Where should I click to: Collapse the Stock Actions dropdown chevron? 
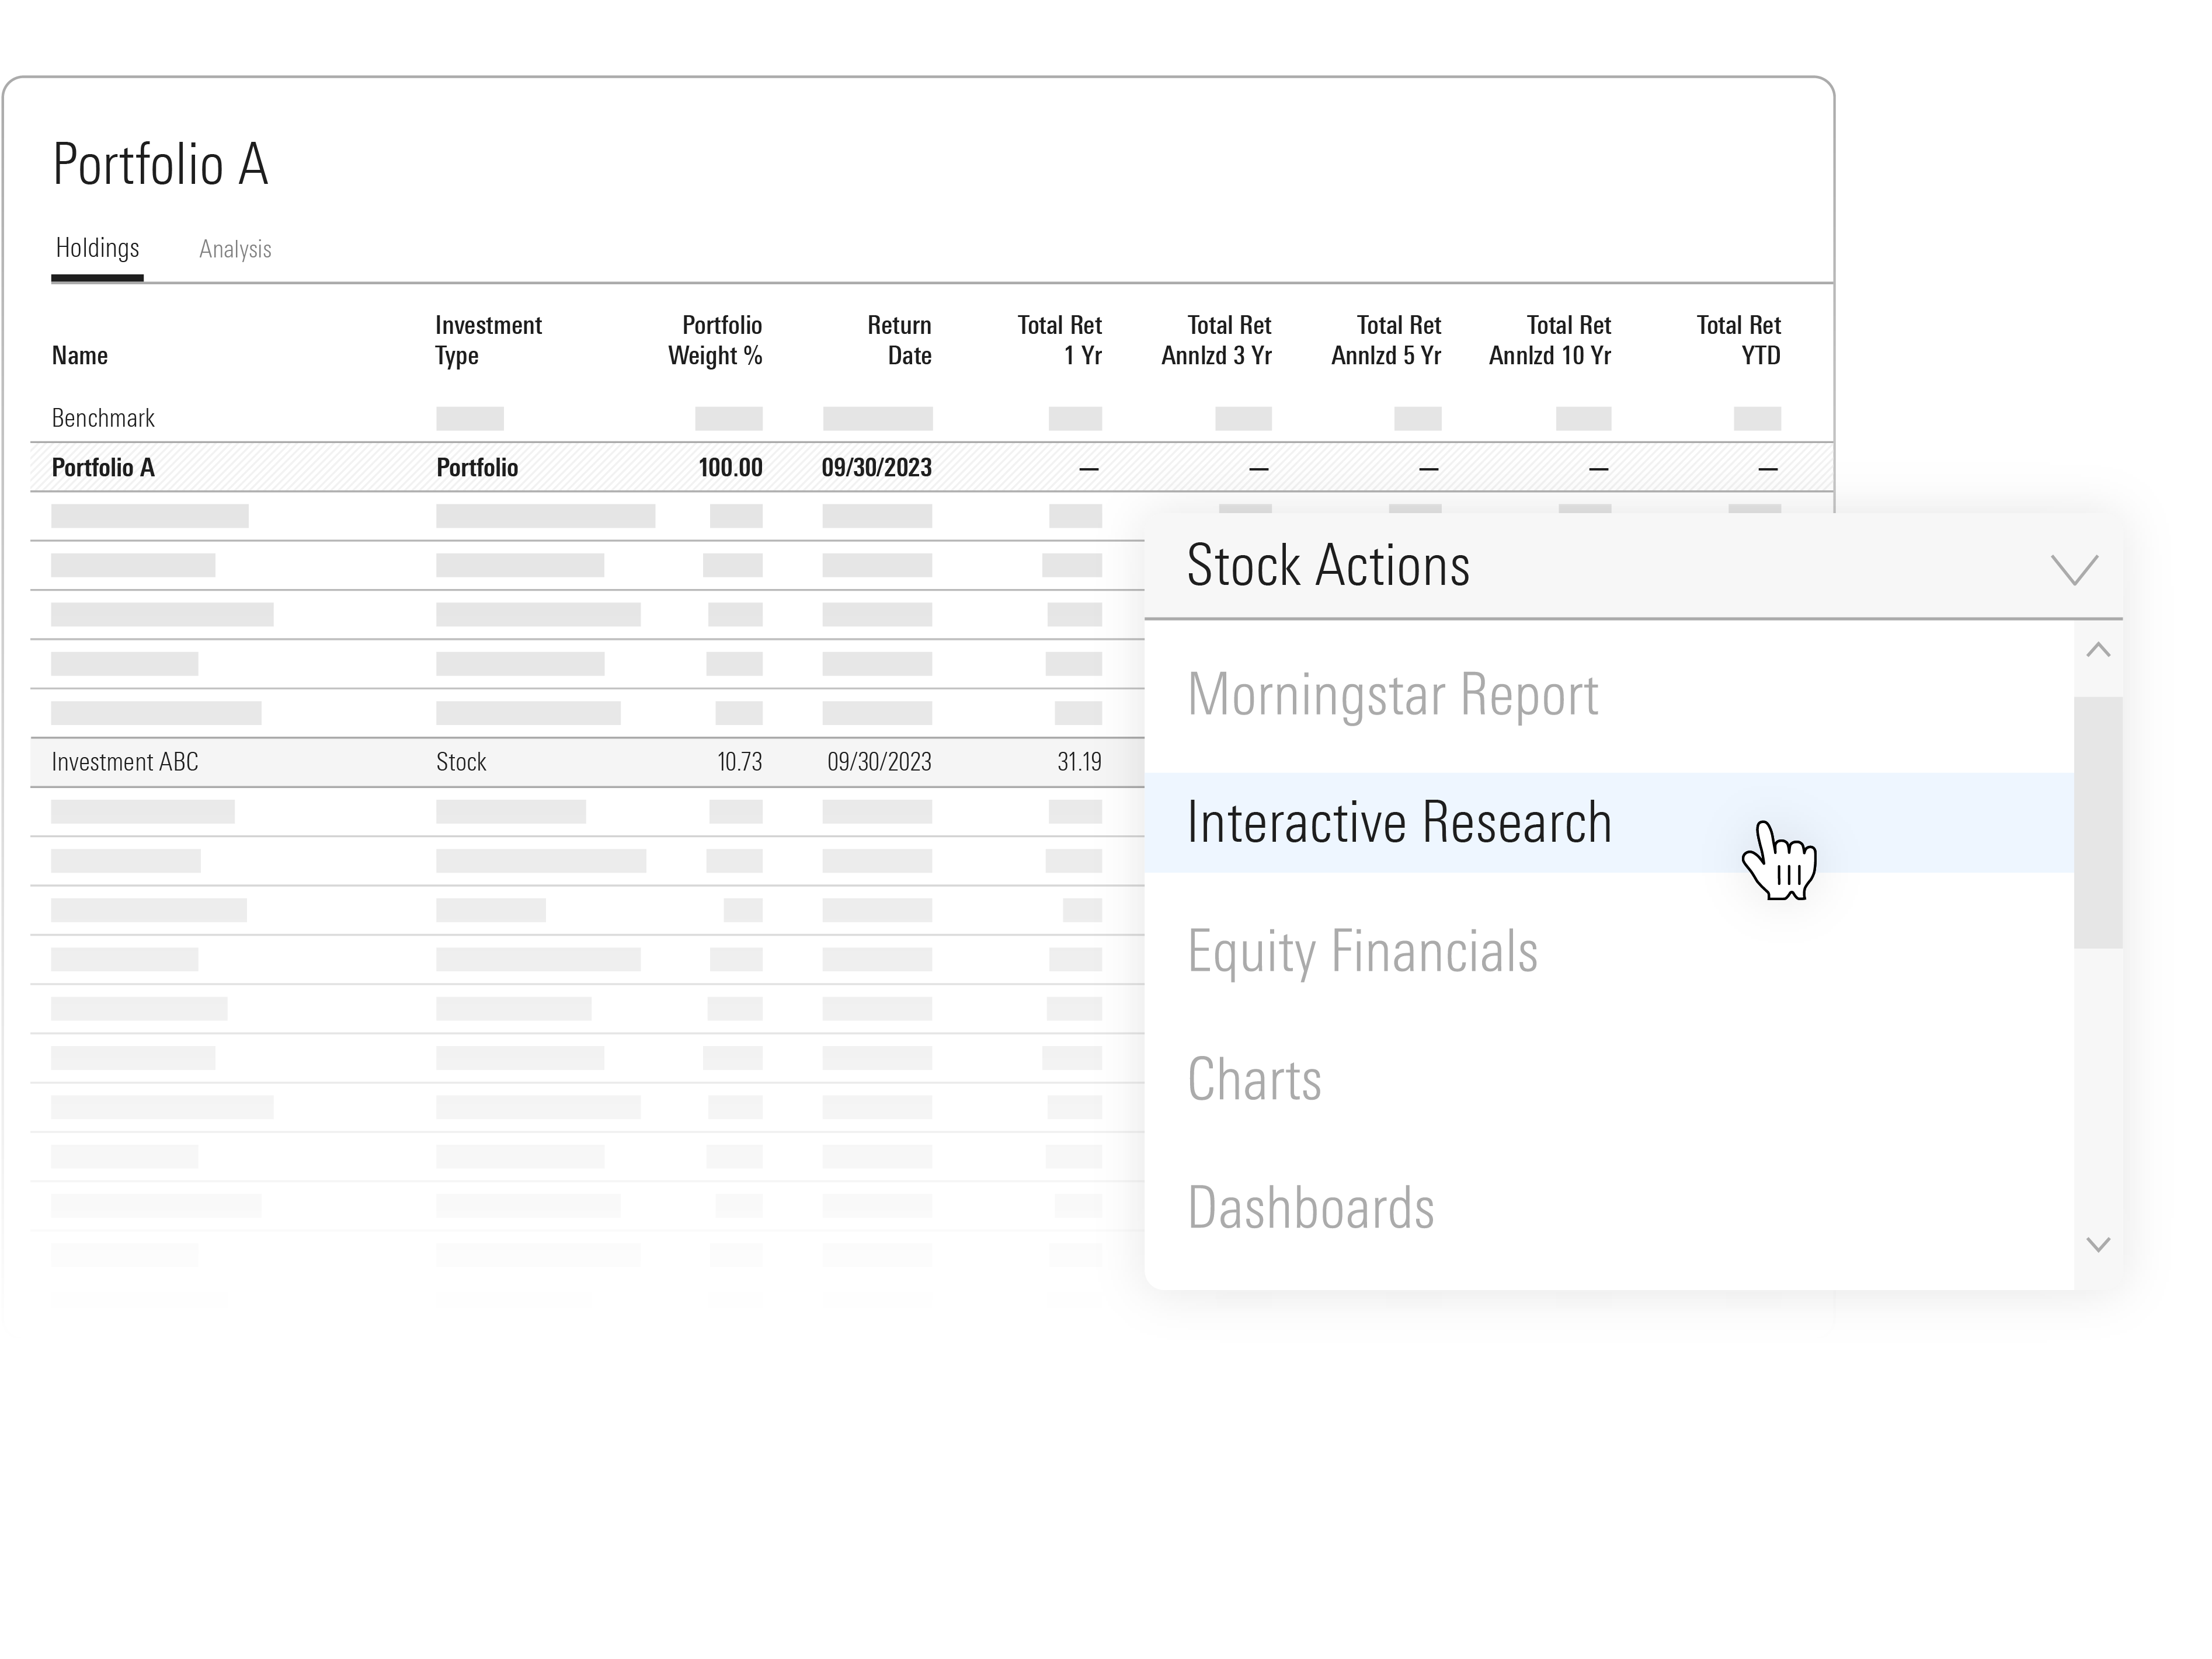coord(2073,569)
